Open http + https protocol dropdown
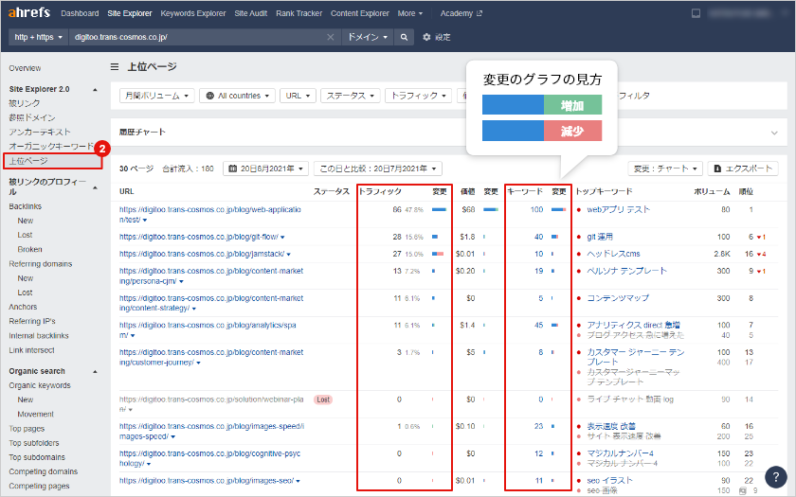 39,37
